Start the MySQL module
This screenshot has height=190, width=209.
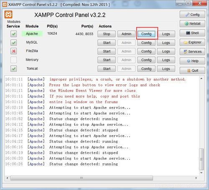click(107, 43)
